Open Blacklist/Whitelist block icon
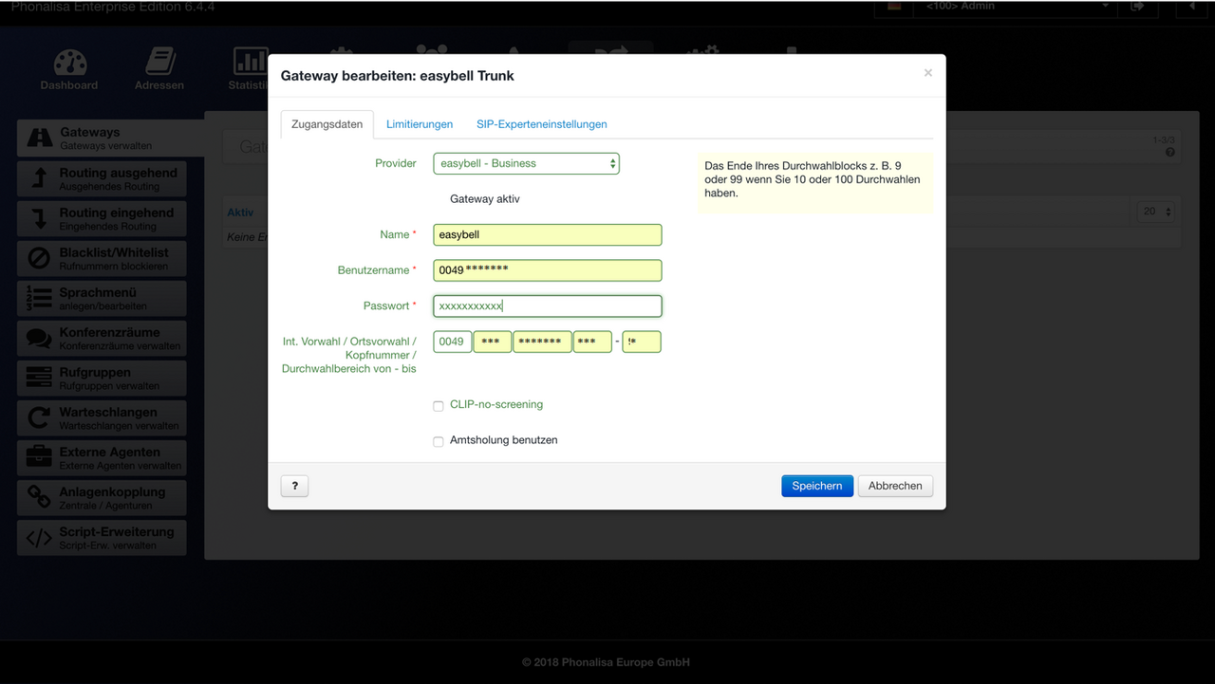Screen dimensions: 1215x684 [x=39, y=258]
